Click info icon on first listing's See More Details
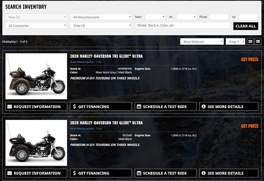Image resolution: width=264 pixels, height=181 pixels. tap(203, 106)
